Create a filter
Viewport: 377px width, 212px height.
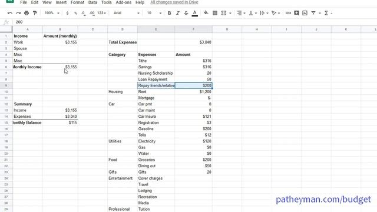[313, 13]
